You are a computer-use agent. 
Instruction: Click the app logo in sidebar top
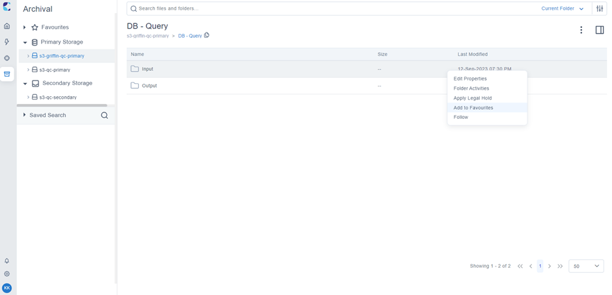coord(7,6)
